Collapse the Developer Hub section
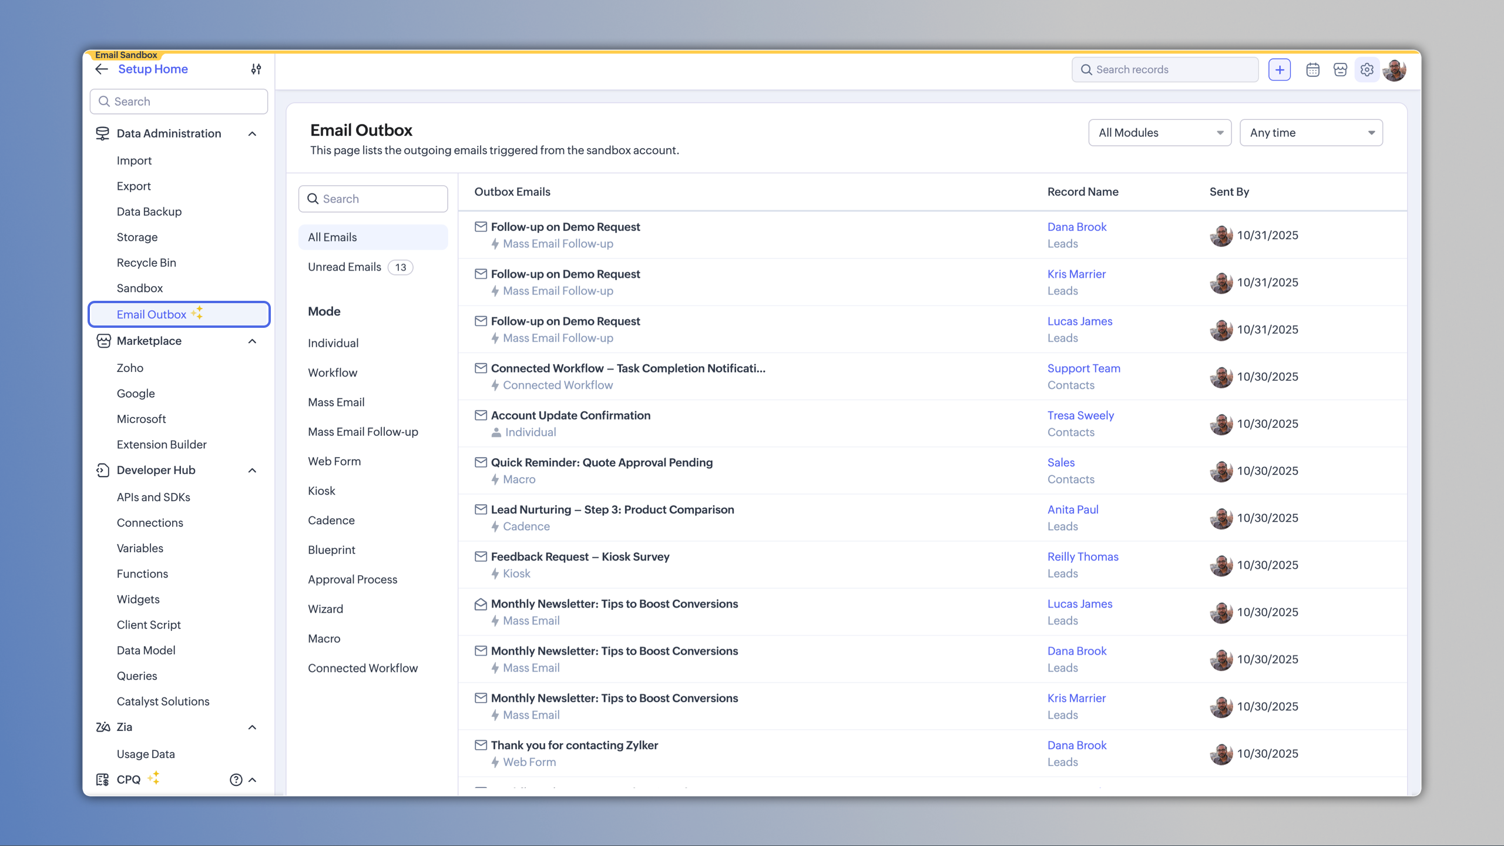The image size is (1504, 846). pyautogui.click(x=252, y=471)
